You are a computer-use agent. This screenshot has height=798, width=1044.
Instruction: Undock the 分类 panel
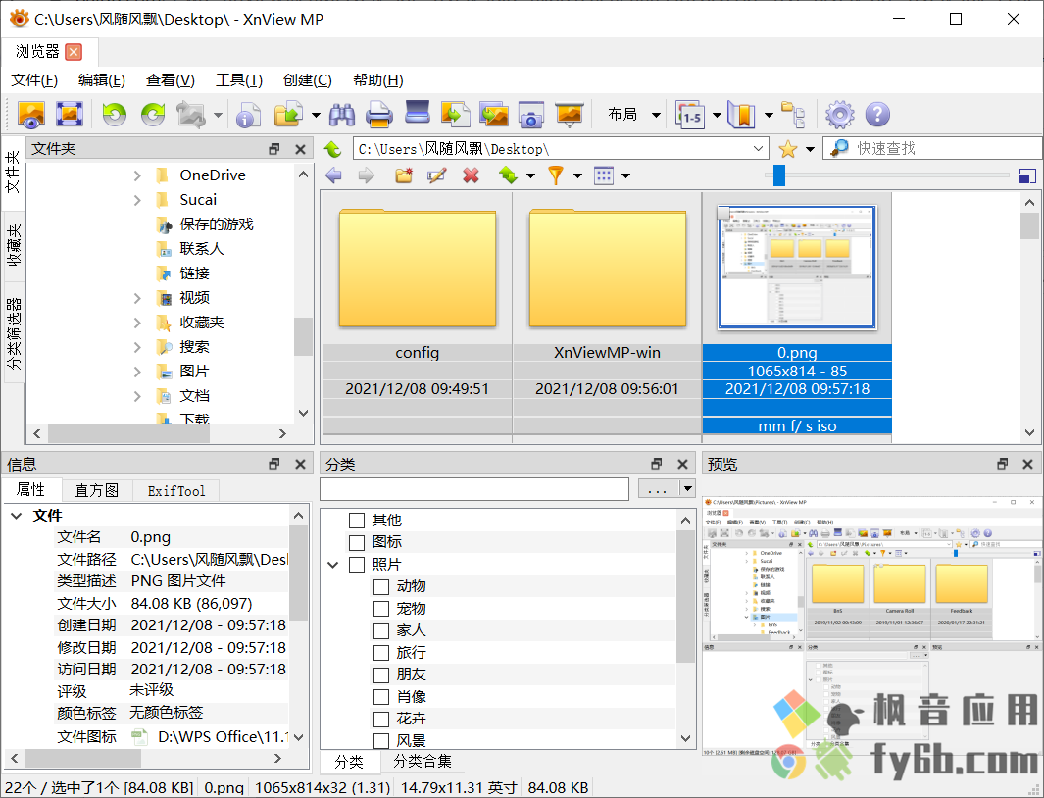pyautogui.click(x=657, y=465)
